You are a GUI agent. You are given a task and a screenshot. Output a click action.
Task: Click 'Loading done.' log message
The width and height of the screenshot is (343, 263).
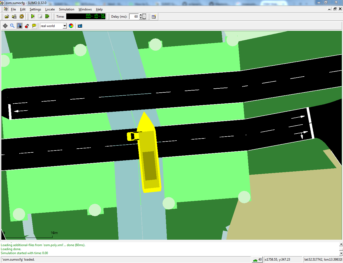tap(11, 249)
